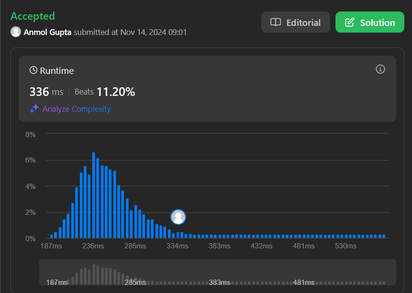The image size is (412, 293).
Task: Click the Accepted status heading
Action: point(33,16)
